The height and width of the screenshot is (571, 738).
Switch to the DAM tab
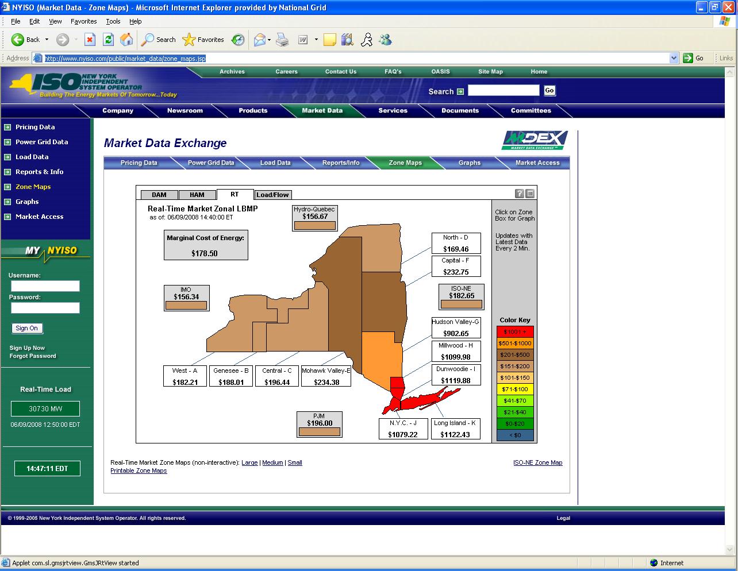click(159, 195)
